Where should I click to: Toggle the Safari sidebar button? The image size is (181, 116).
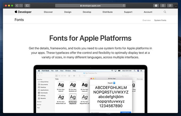coord(27,6)
